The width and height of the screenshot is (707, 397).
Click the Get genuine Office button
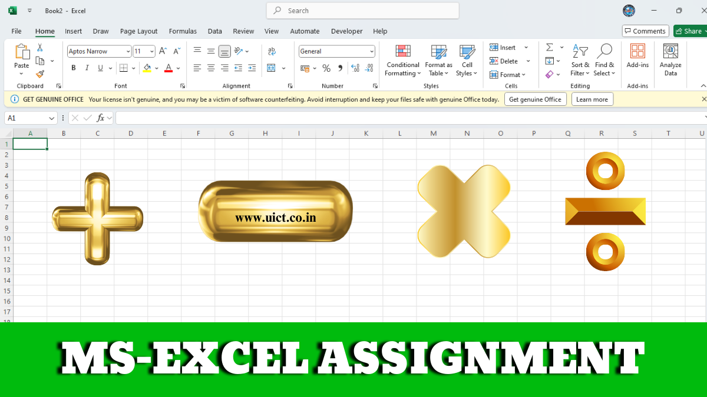(x=535, y=99)
